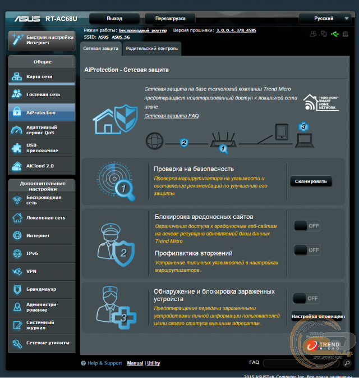Image resolution: width=359 pixels, height=378 pixels.
Task: Click the network copy status icon in the header
Action: coord(324,34)
